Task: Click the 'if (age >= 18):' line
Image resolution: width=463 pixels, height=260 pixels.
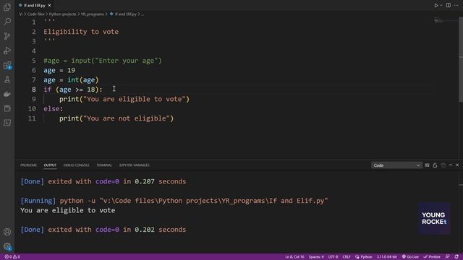Action: (x=73, y=90)
